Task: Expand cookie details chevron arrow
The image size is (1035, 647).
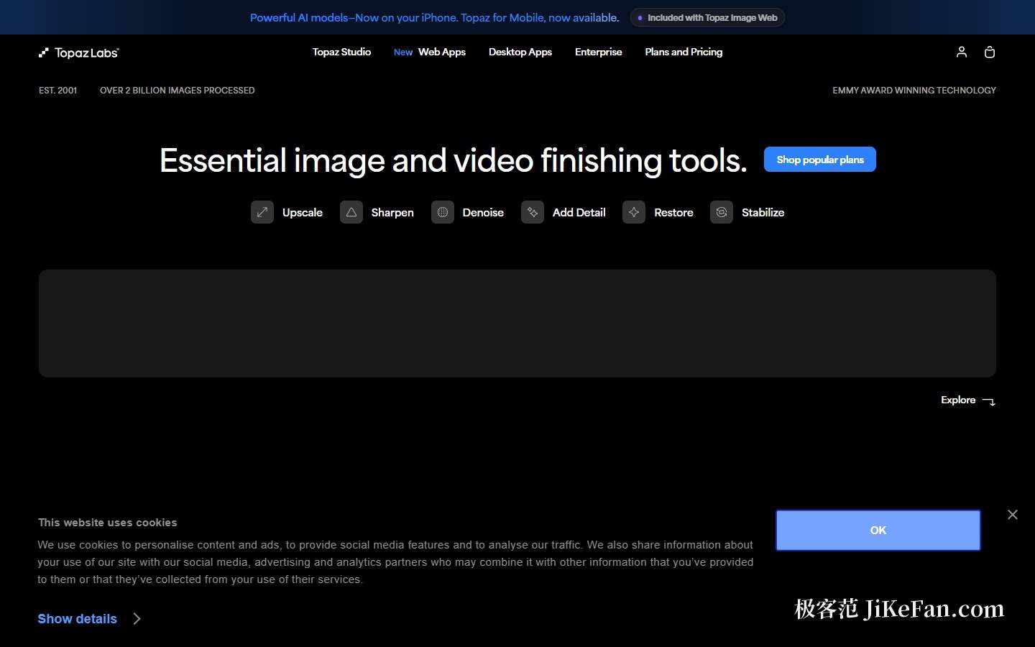Action: pos(137,619)
